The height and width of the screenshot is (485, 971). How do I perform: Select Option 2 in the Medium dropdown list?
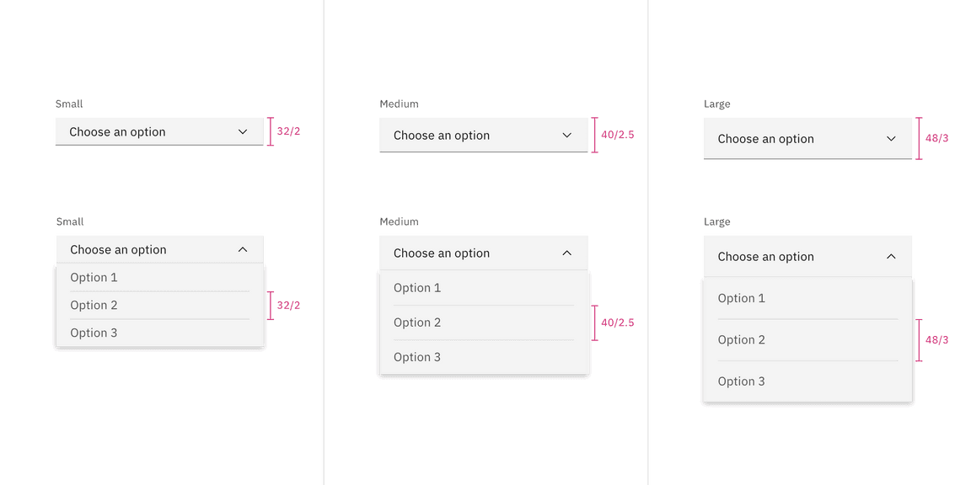pos(417,322)
